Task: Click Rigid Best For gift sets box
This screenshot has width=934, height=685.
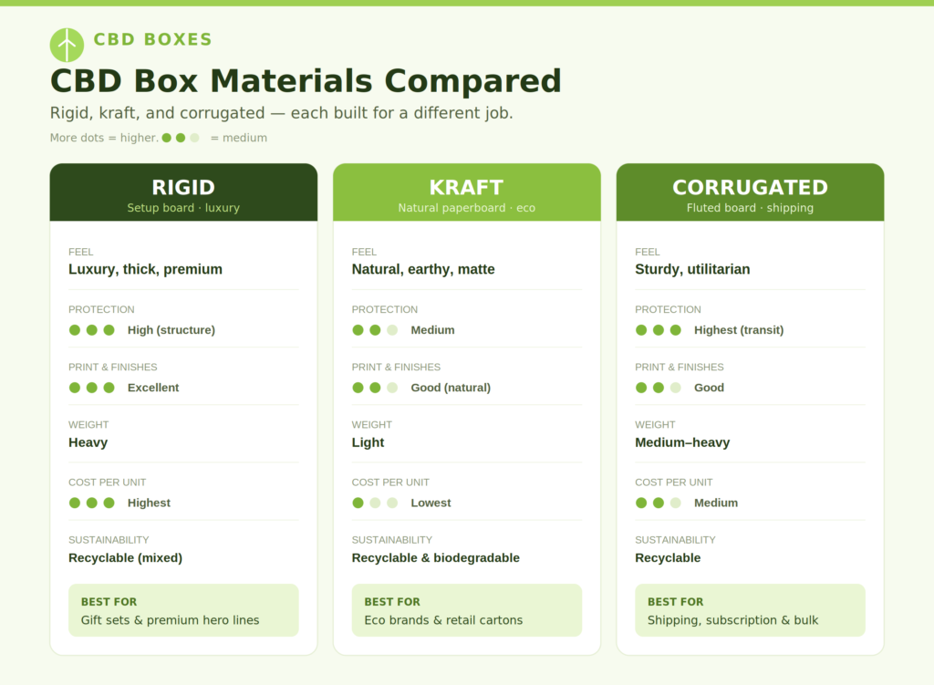Action: click(183, 610)
